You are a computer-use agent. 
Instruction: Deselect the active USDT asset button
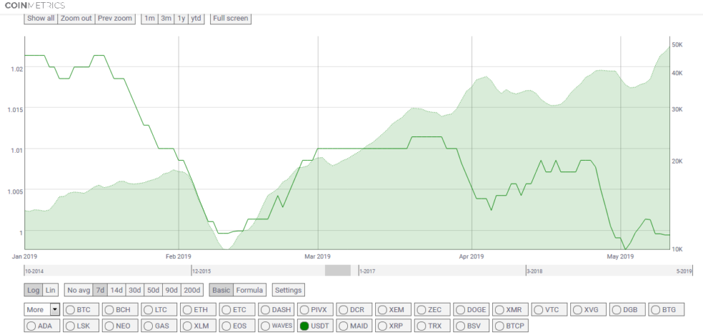[x=313, y=326]
